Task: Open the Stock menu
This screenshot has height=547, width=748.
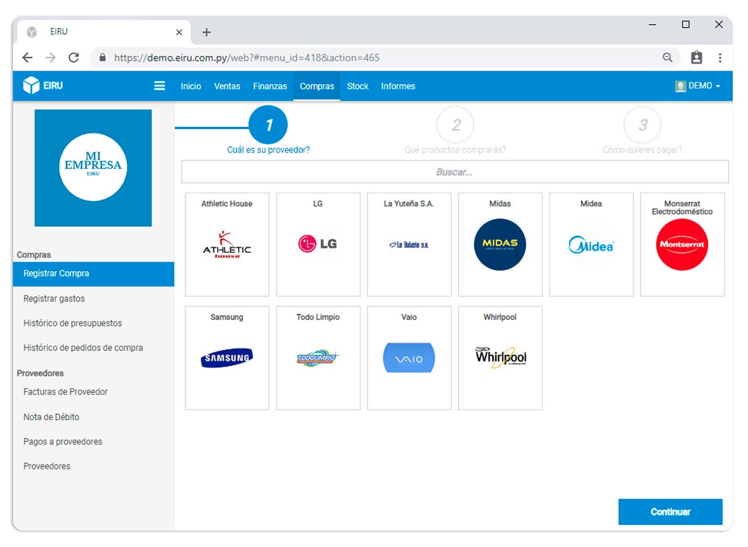Action: point(358,86)
